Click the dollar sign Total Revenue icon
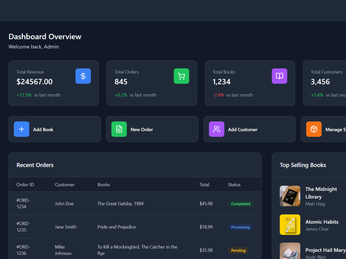 pos(83,76)
